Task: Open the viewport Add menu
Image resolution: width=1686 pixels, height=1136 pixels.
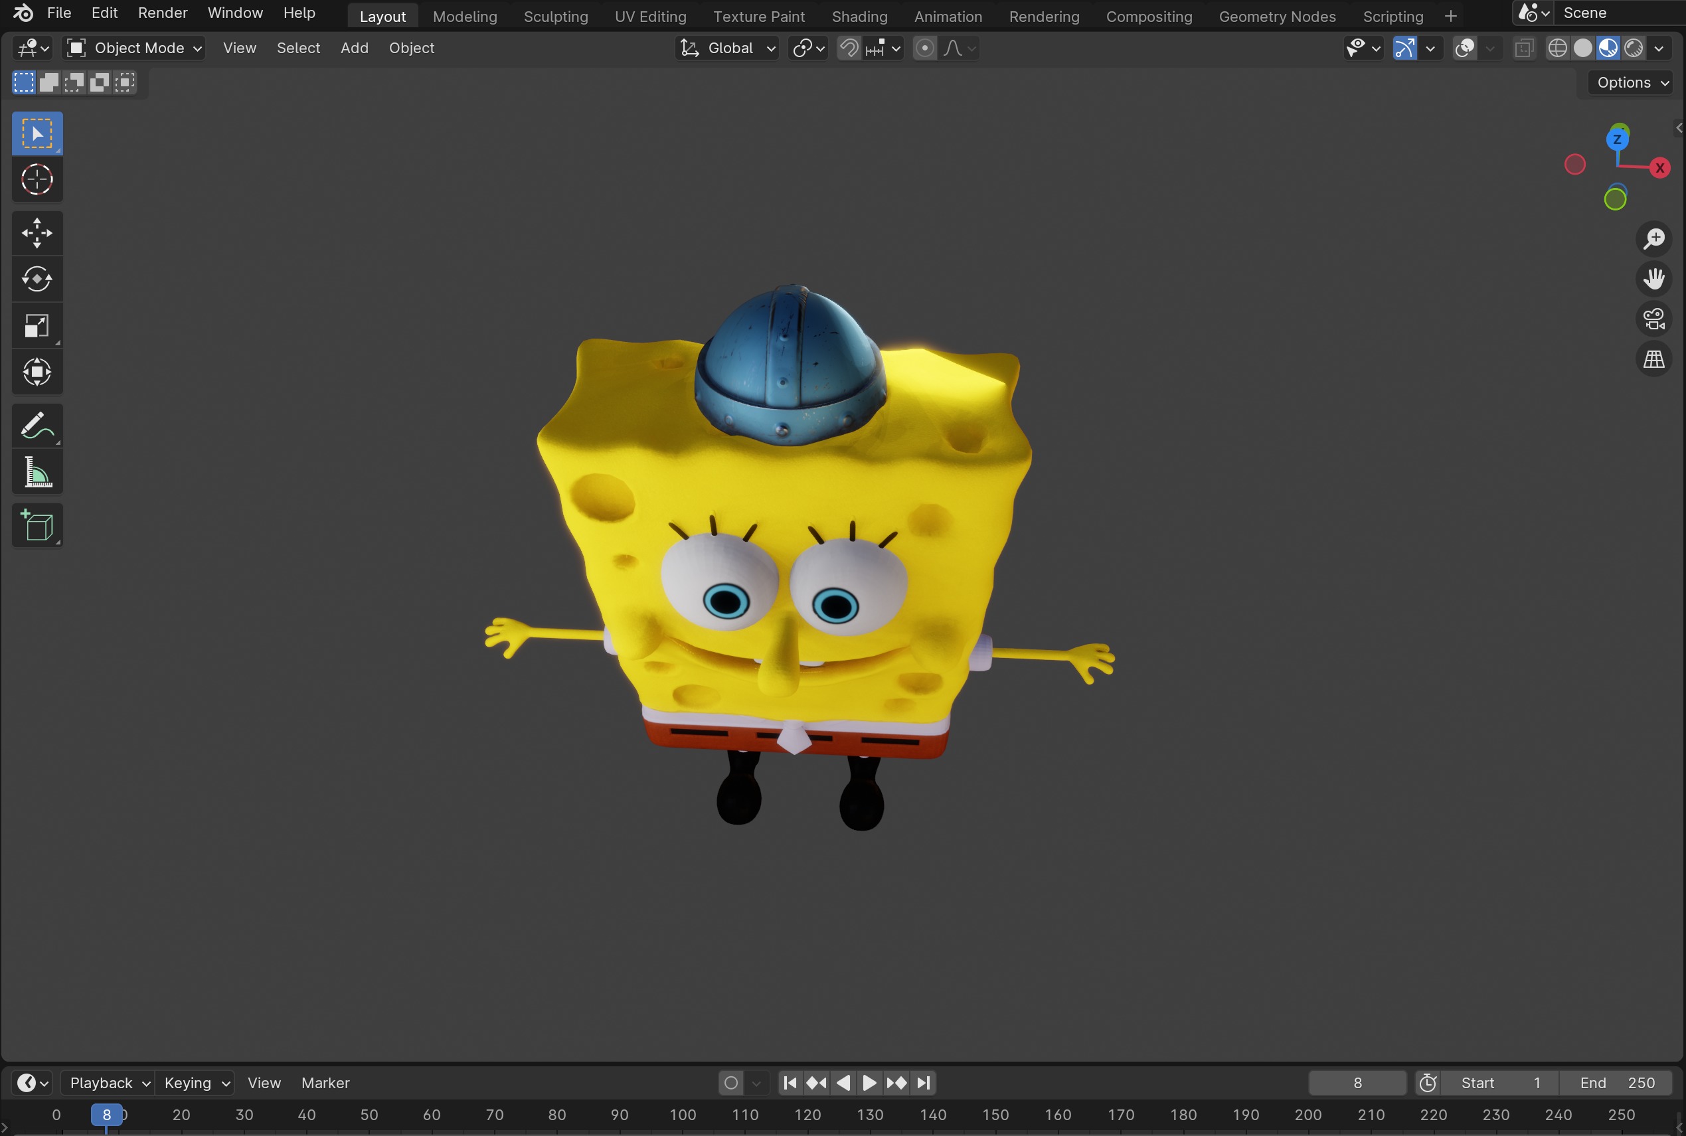Action: pyautogui.click(x=355, y=48)
